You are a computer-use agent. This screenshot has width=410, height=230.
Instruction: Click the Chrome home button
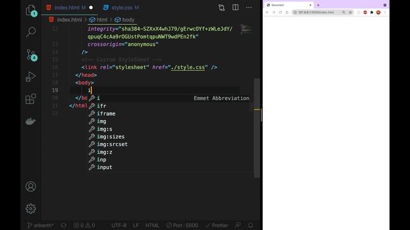point(287,12)
